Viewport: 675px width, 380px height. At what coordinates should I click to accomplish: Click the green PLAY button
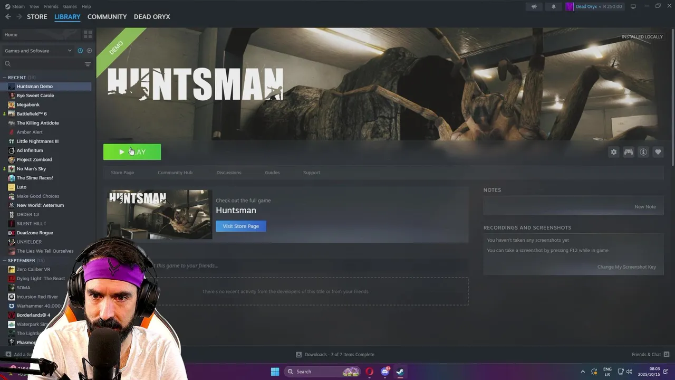tap(132, 152)
